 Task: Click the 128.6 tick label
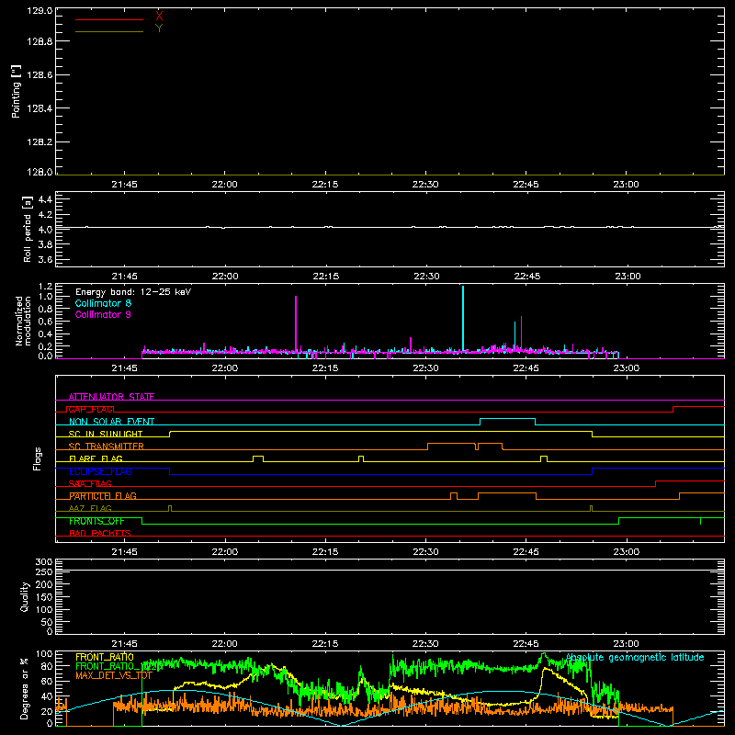coord(40,74)
